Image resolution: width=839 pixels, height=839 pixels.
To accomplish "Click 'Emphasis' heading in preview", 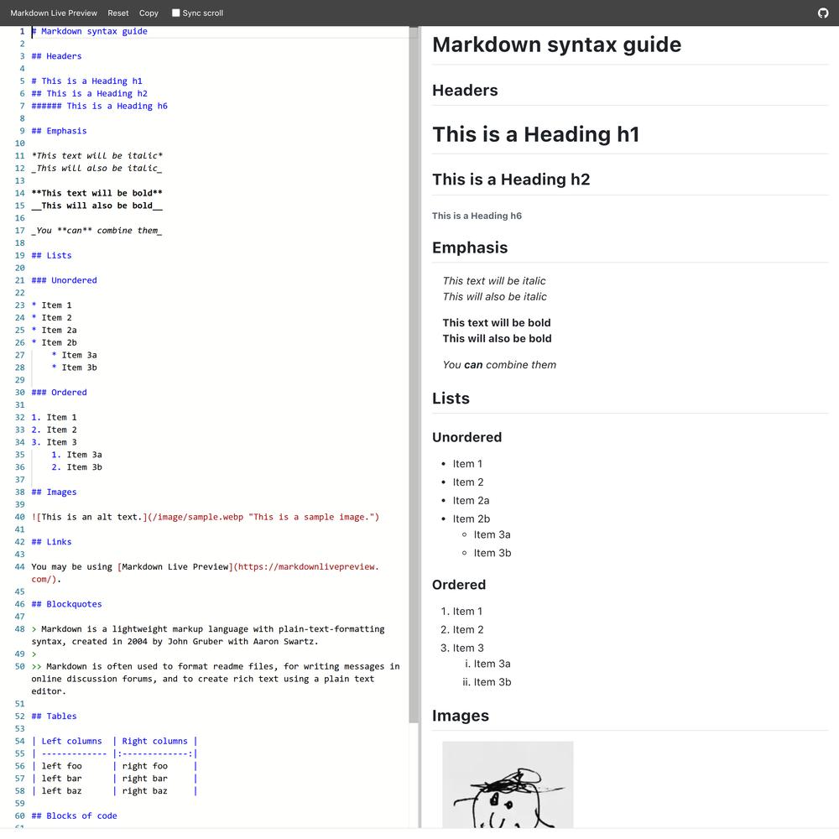I will tap(470, 248).
